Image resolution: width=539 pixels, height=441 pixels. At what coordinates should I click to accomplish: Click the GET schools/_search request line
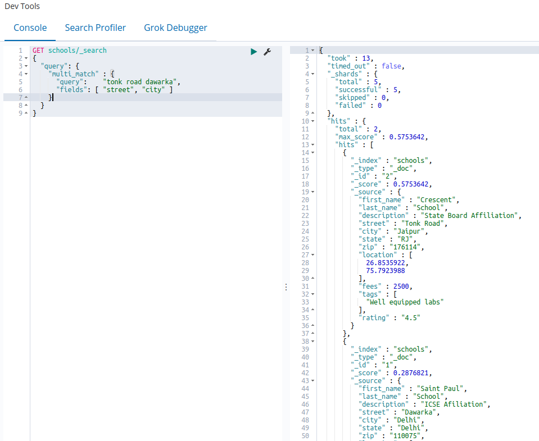click(x=69, y=51)
